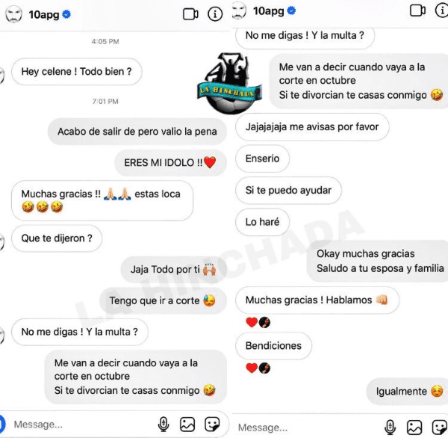
Task: Select 'Igualmente' message bubble
Action: (408, 392)
